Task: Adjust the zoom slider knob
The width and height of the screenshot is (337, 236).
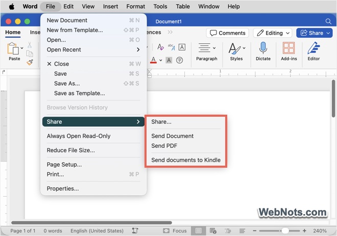Action: click(x=285, y=230)
